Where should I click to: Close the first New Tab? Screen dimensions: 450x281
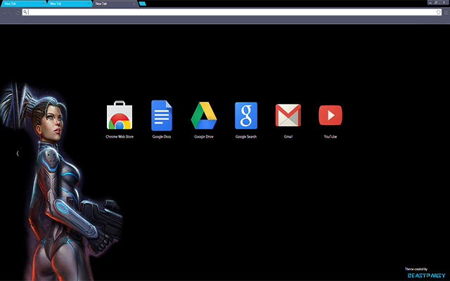pyautogui.click(x=42, y=4)
